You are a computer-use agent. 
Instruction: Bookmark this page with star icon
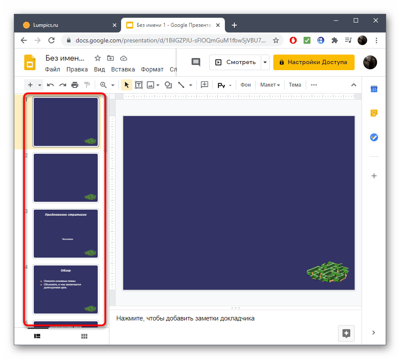tap(276, 40)
